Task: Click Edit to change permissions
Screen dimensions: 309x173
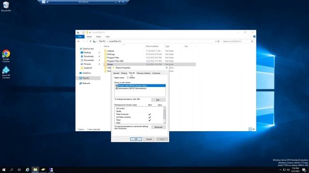Action: point(158,100)
